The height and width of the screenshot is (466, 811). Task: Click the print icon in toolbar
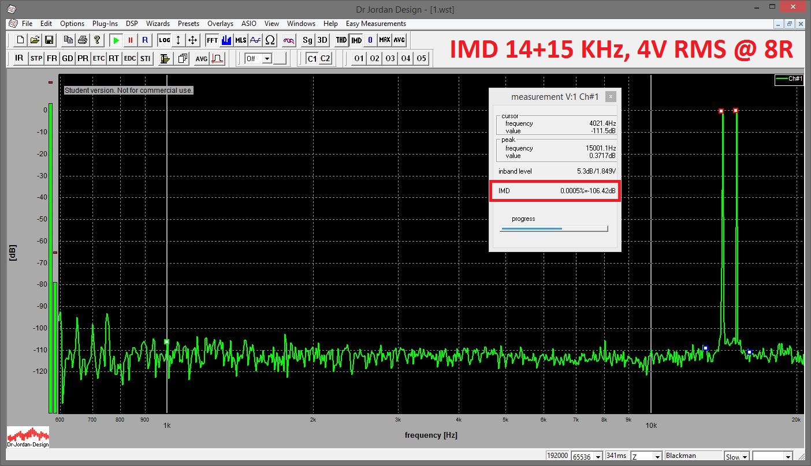coord(83,40)
